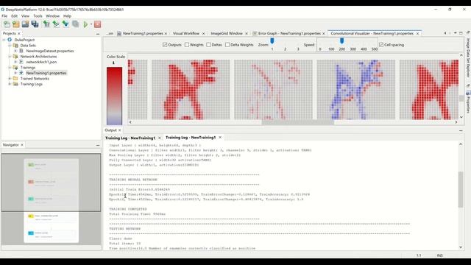The height and width of the screenshot is (265, 471).
Task: Click the DukeProject project icon
Action: click(10, 40)
